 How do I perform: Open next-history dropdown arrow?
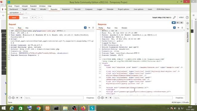click(x=41, y=18)
